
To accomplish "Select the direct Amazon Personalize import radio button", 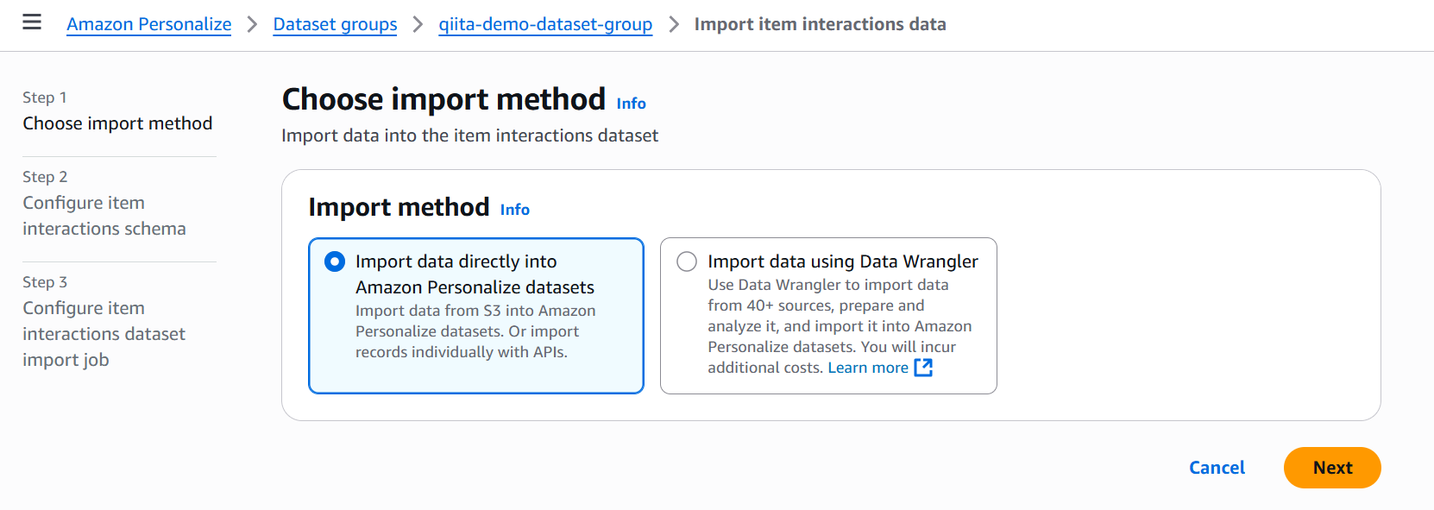I will click(x=335, y=261).
